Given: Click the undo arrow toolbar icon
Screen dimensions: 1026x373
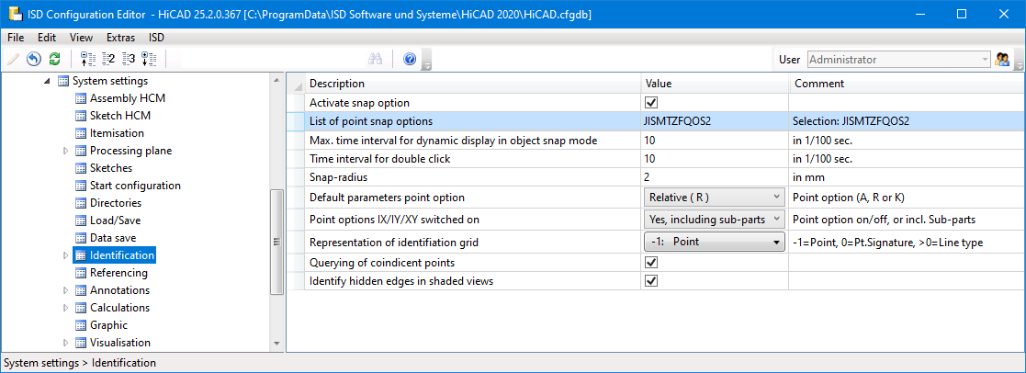Looking at the screenshot, I should click(x=34, y=60).
